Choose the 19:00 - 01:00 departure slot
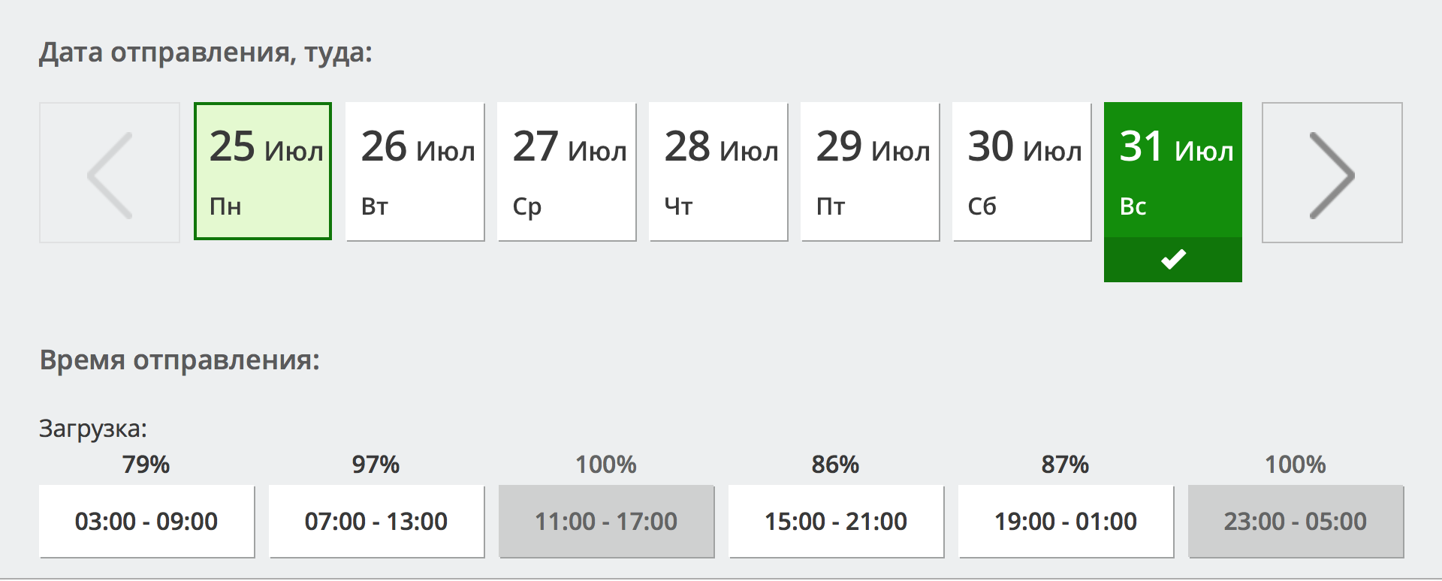 click(1066, 521)
